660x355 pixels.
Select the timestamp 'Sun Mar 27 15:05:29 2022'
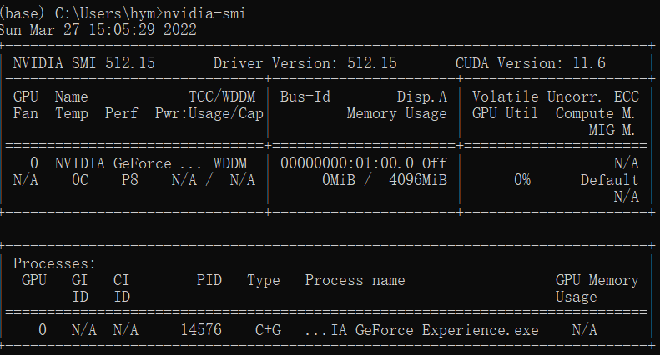[98, 30]
